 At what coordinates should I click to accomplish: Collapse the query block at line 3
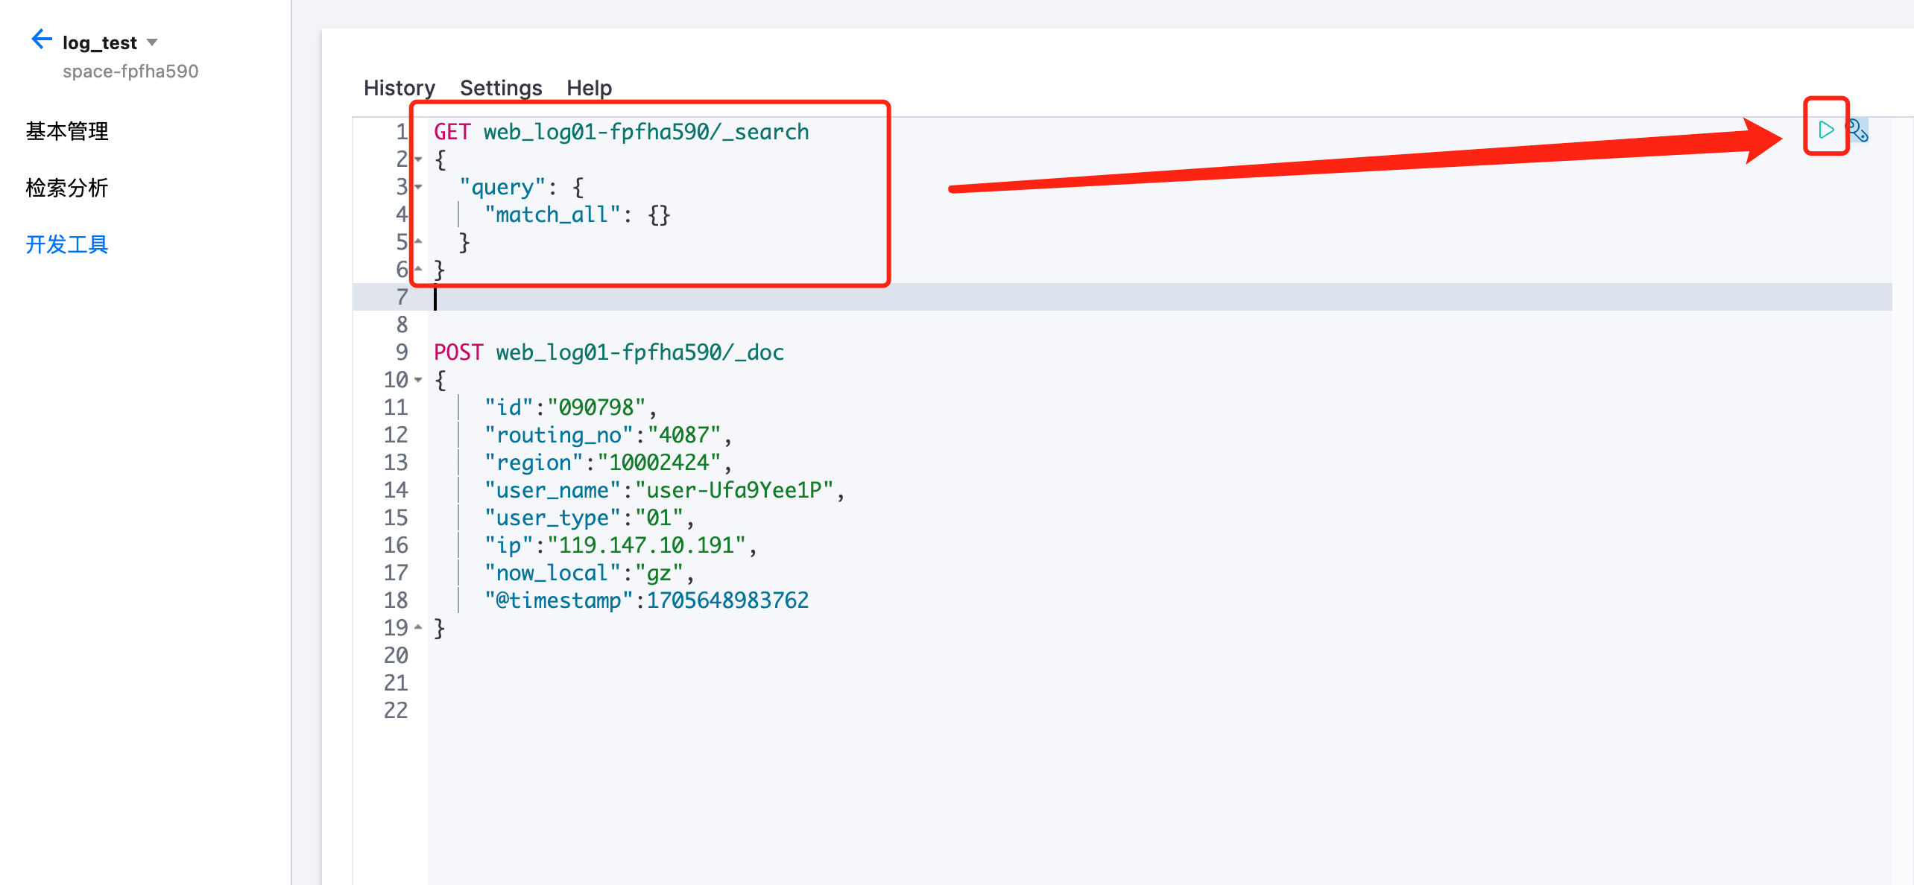click(x=419, y=187)
